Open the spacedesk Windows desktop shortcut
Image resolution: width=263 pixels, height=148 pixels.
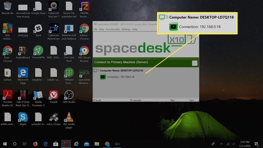point(84,76)
